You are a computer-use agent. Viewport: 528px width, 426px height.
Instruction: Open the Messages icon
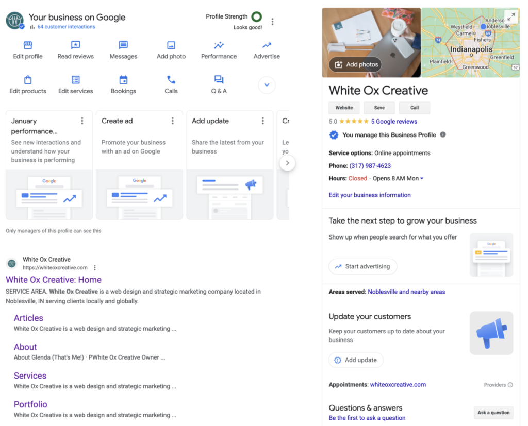click(x=123, y=45)
